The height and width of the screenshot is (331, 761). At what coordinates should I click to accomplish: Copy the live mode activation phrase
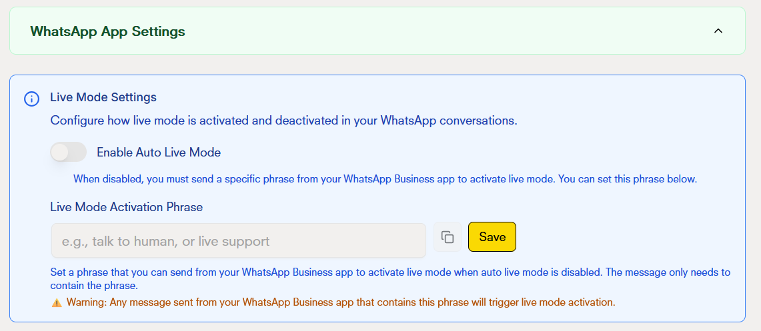click(x=448, y=237)
